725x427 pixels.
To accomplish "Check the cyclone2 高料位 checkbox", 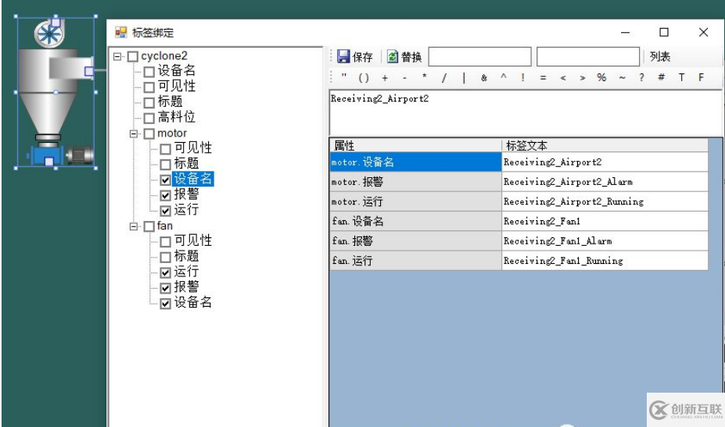I will pos(149,118).
